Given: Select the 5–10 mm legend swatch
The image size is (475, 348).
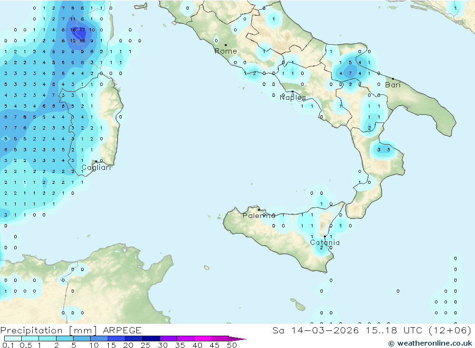Looking at the screenshot, I should coord(82,339).
